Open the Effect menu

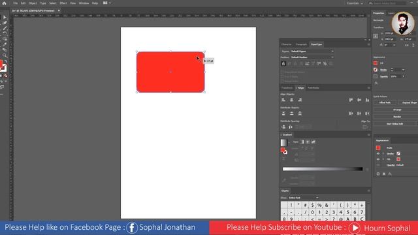(63, 3)
